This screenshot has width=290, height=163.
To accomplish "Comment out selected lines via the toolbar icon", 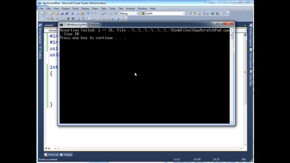I will [x=79, y=19].
